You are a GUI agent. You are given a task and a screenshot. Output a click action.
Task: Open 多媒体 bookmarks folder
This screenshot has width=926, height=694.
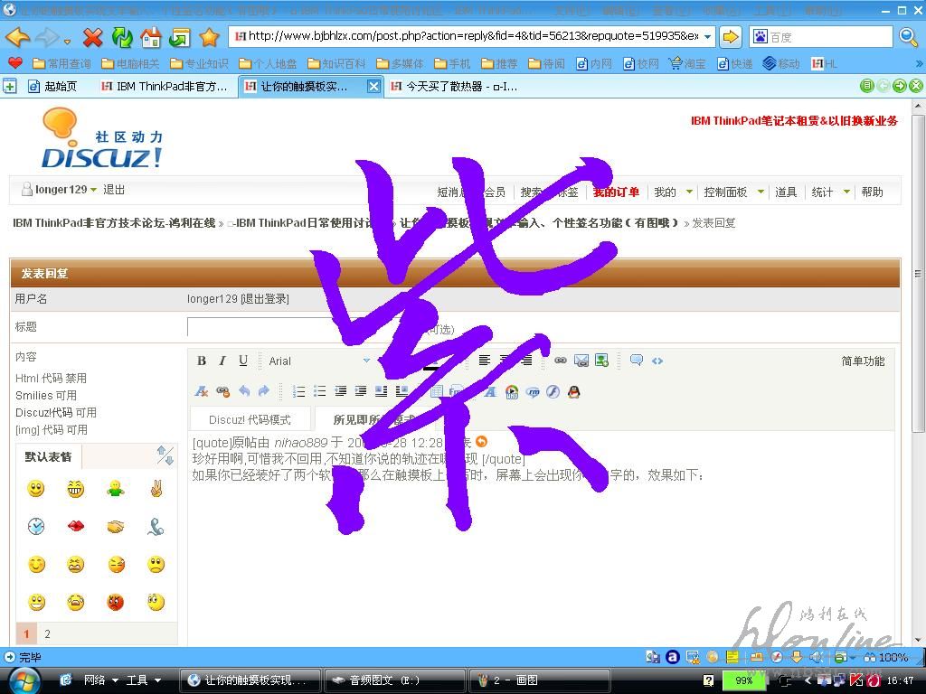tap(400, 63)
